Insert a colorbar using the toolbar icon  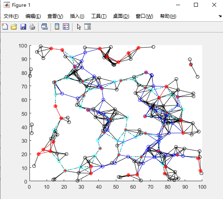pyautogui.click(x=57, y=27)
